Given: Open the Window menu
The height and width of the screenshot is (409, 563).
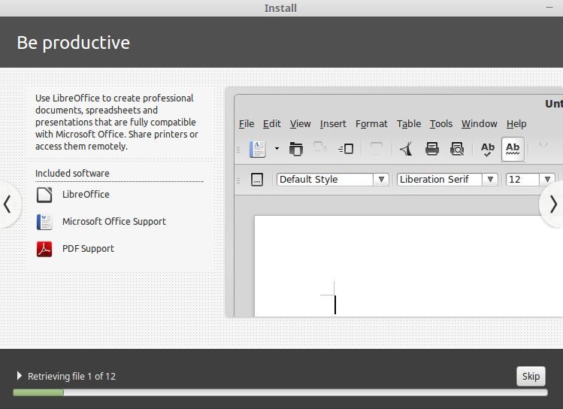Looking at the screenshot, I should [480, 124].
